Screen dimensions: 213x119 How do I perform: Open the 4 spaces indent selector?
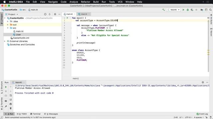click(x=199, y=117)
